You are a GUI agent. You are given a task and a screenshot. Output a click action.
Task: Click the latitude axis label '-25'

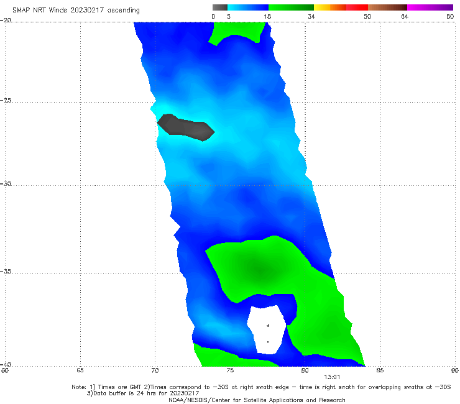6,100
